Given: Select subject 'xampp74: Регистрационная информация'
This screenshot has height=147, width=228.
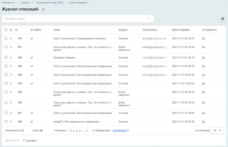Looking at the screenshot, I should (76, 121).
